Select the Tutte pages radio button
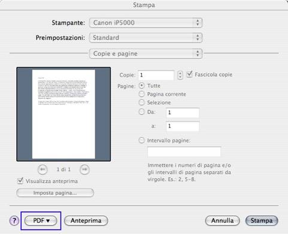Viewport: 288px width, 234px height. click(141, 86)
